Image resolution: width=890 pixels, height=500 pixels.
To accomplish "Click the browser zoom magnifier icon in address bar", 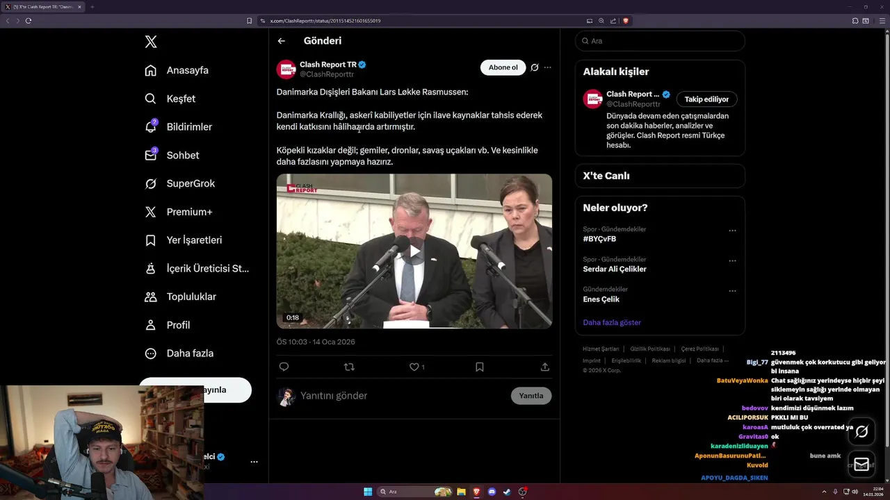I will 601,21.
